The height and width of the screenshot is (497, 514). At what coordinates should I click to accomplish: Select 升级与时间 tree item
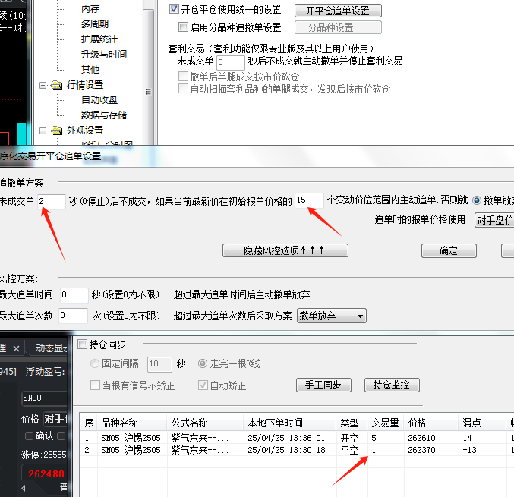(103, 55)
